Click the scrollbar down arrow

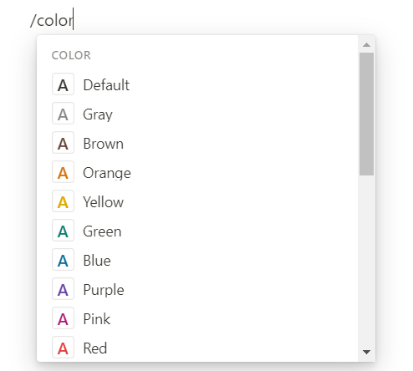pyautogui.click(x=366, y=352)
